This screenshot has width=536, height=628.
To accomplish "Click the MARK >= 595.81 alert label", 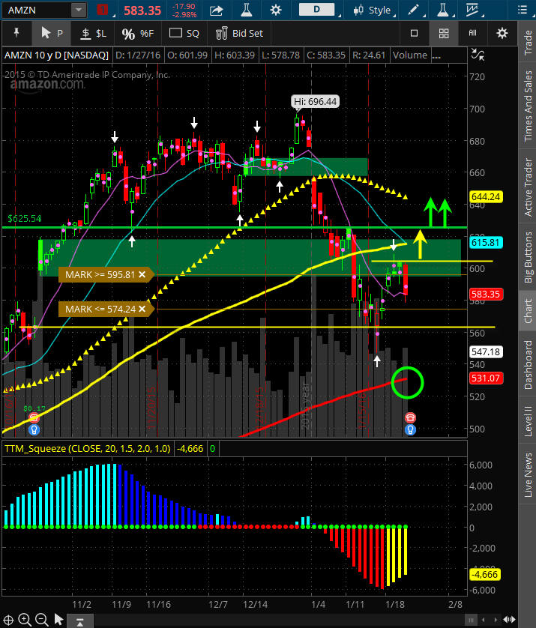I will 100,275.
